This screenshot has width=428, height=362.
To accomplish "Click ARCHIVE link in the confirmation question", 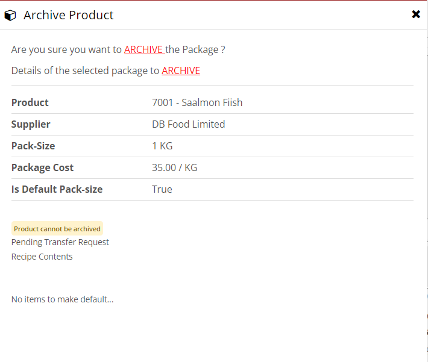I will [144, 49].
